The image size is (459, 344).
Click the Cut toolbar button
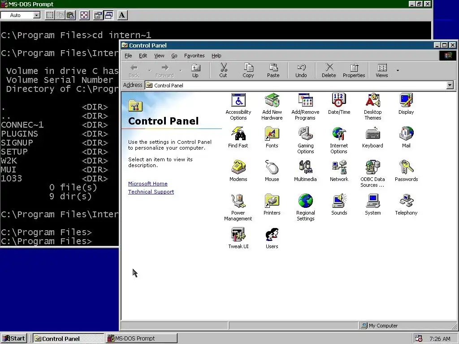[x=223, y=70]
